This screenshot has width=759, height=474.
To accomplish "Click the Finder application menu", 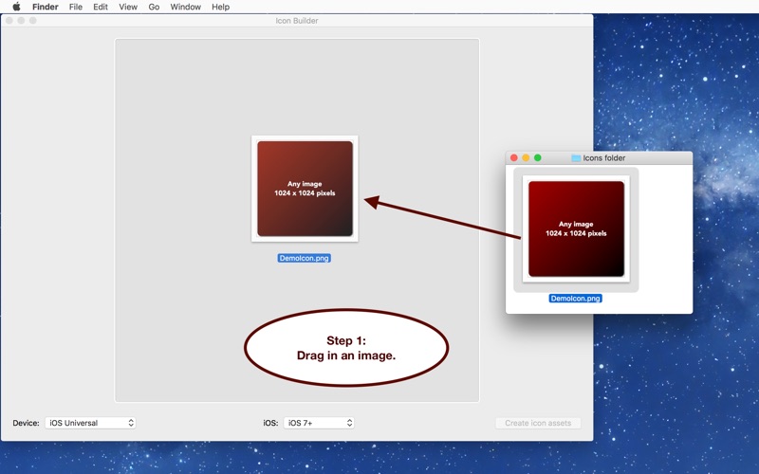I will pos(45,7).
